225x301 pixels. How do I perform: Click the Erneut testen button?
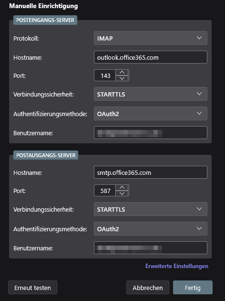pos(32,288)
